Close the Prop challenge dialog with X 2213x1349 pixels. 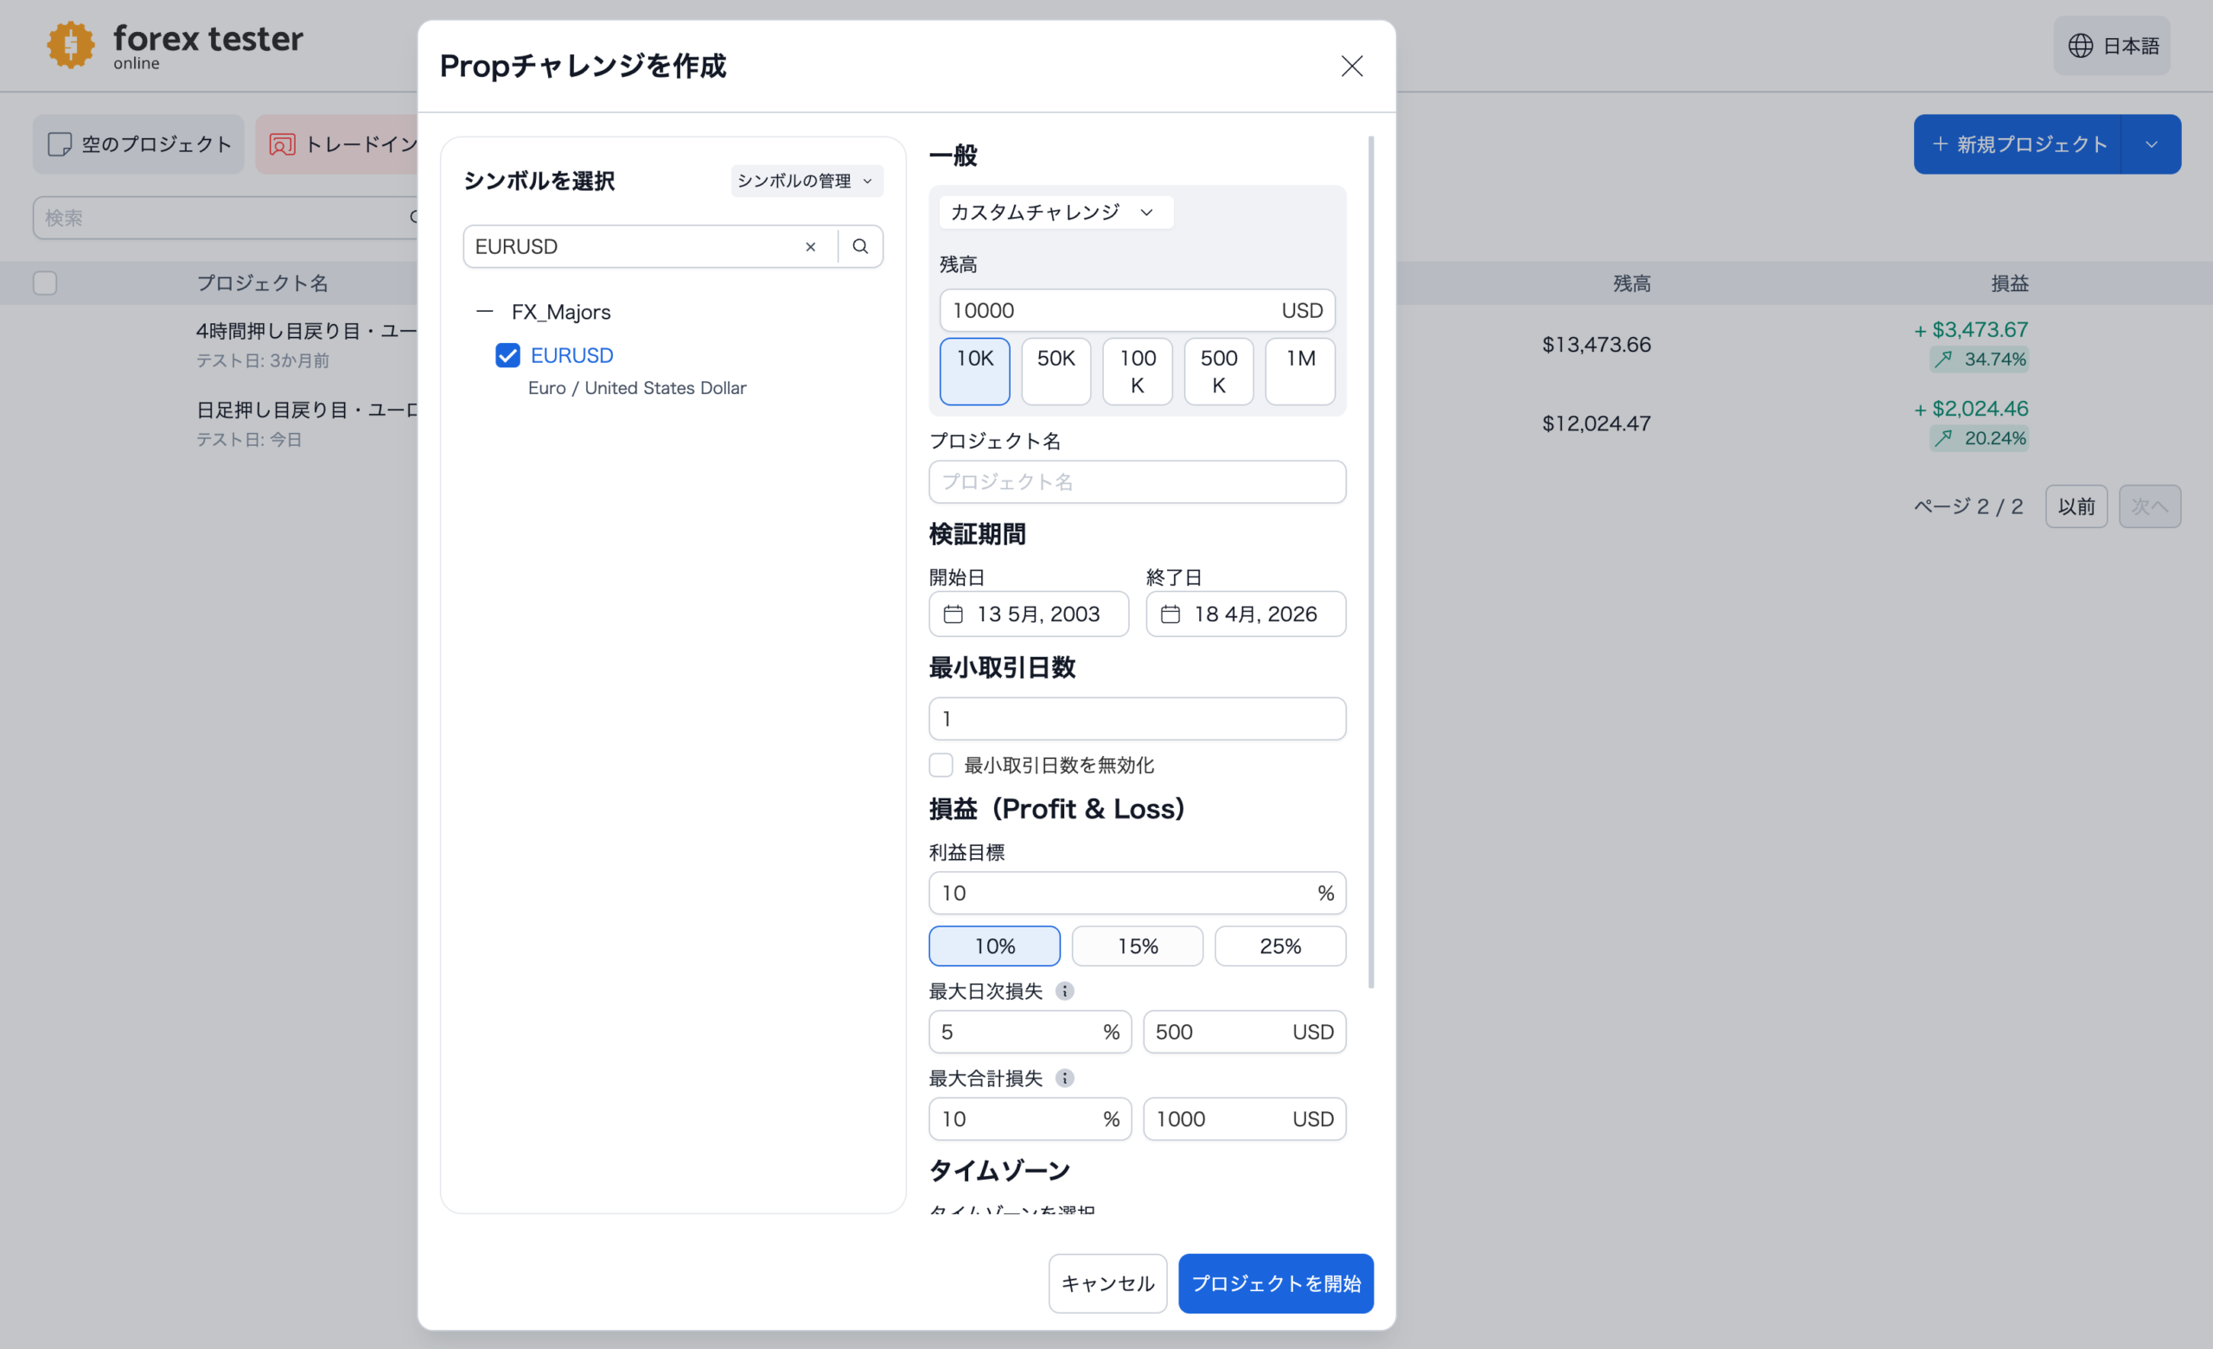(x=1351, y=66)
